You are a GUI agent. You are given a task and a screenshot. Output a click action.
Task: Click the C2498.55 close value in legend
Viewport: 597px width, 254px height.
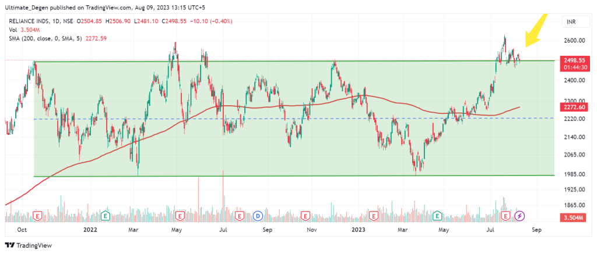click(x=174, y=22)
